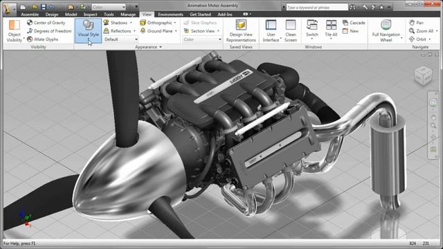Viewport: 443px width, 249px height.
Task: Click New window in Windows panel
Action: coord(351,31)
